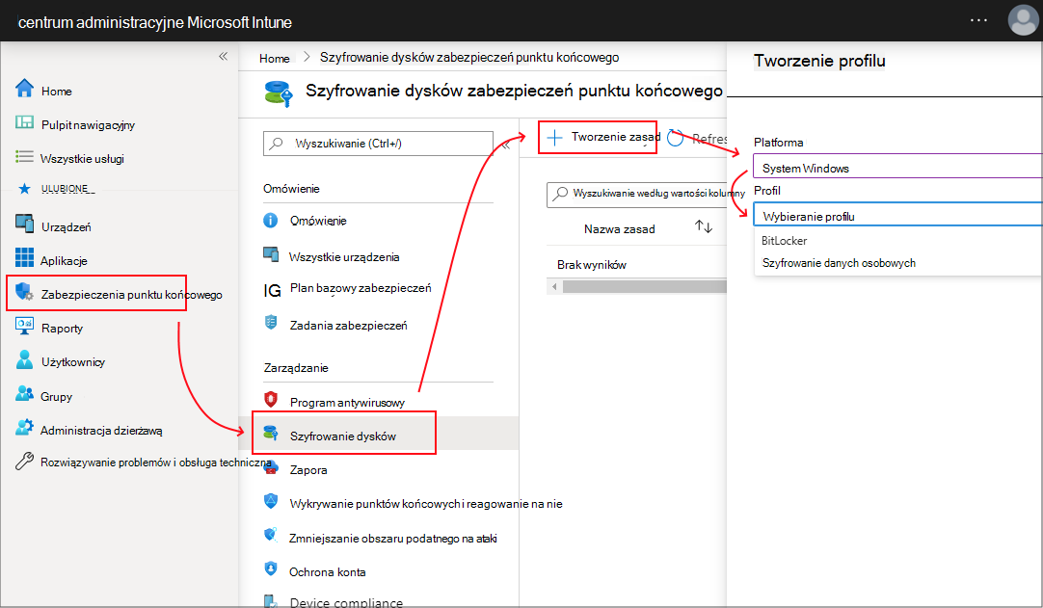Click the Brak wyników text
Viewport: 1043px width, 608px height.
591,265
